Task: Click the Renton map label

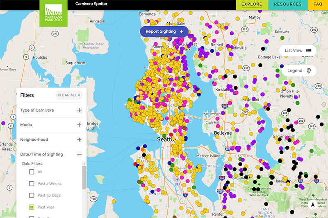Action: click(218, 214)
